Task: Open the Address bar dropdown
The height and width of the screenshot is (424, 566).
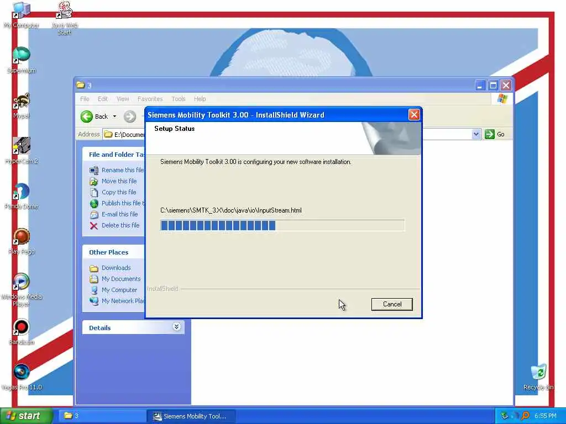Action: pyautogui.click(x=476, y=134)
